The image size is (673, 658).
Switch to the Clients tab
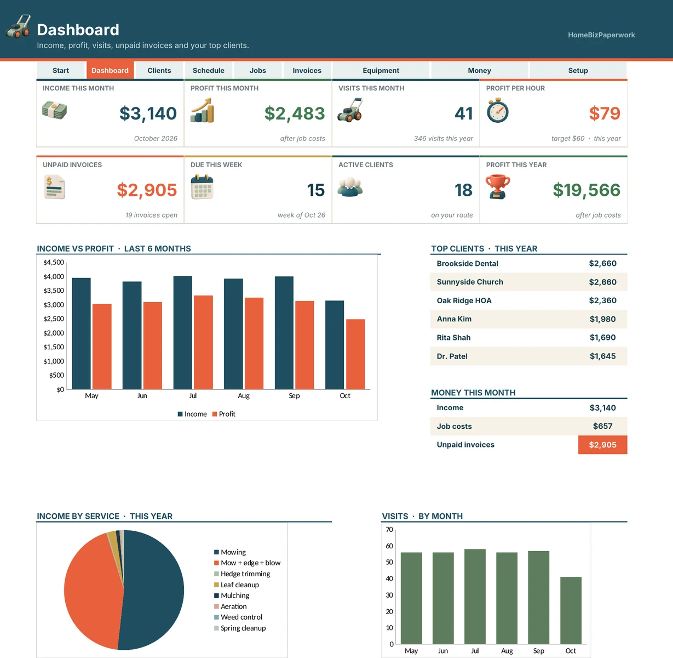coord(159,70)
